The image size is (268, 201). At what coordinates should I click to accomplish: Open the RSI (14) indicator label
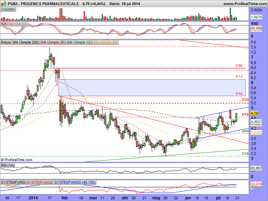coord(7,165)
